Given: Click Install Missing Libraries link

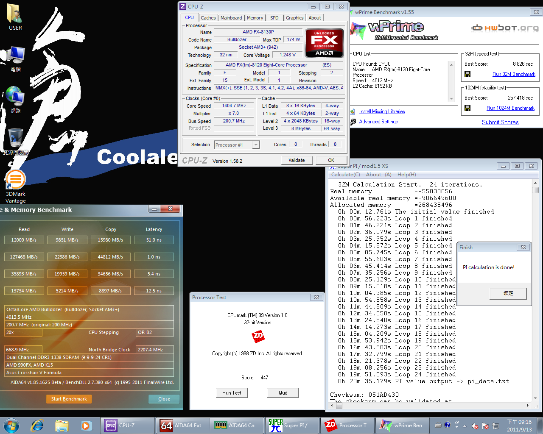Looking at the screenshot, I should 382,111.
